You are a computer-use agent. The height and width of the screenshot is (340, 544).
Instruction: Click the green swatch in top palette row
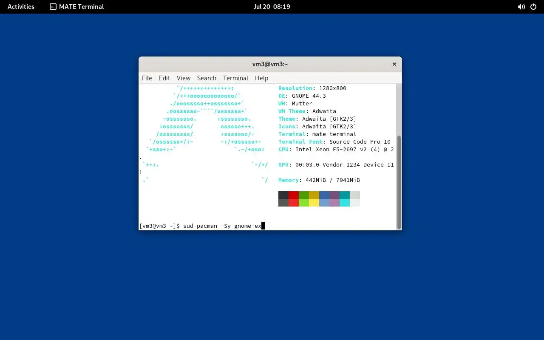(304, 195)
